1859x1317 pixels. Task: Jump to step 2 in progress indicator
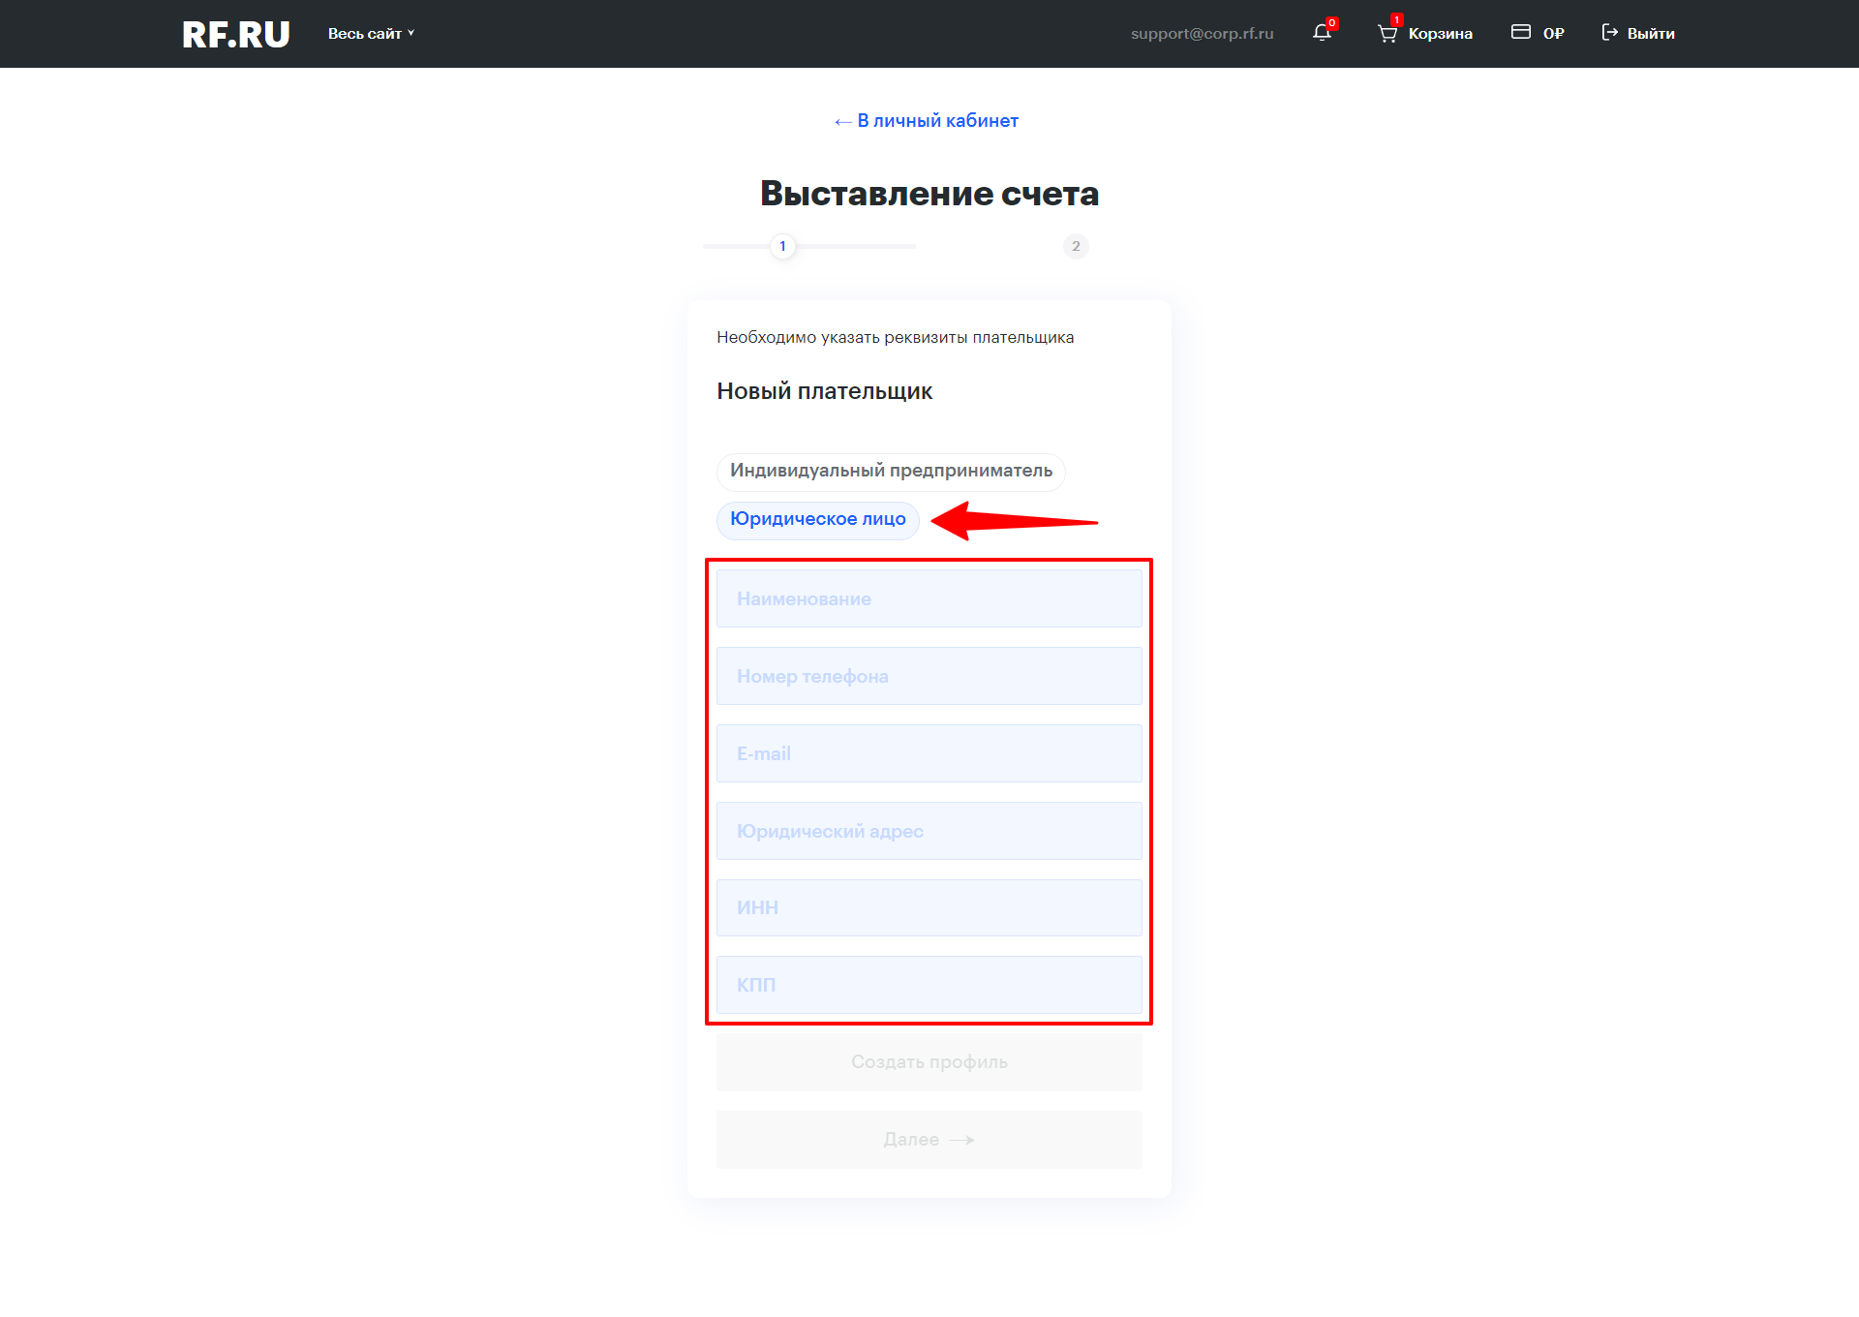[x=1076, y=246]
